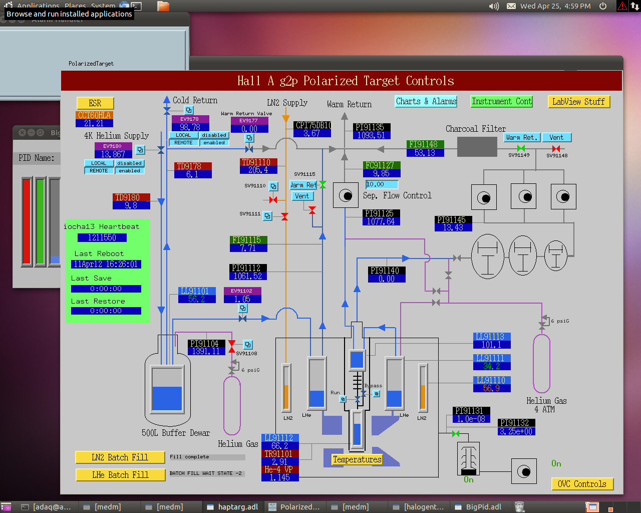Image resolution: width=641 pixels, height=513 pixels.
Task: Open related display icon for SV91110
Action: 273,186
